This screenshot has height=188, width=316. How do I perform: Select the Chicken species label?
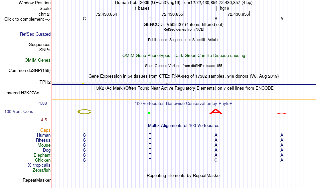click(43, 160)
